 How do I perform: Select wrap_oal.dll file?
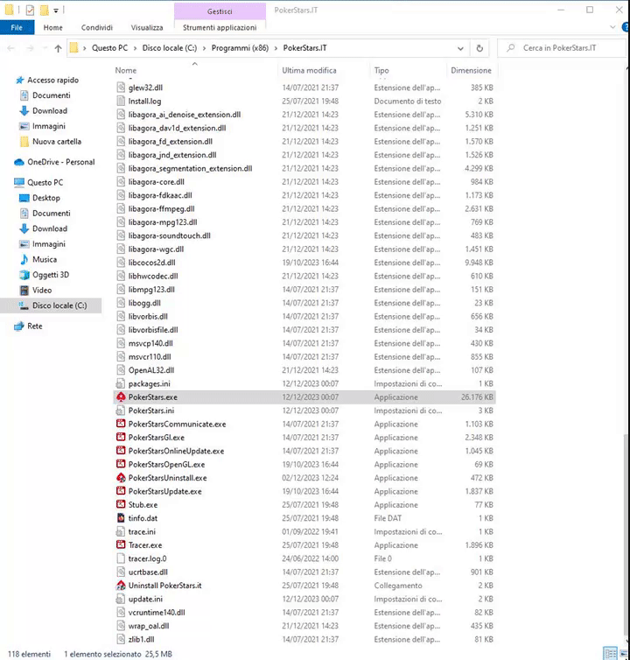click(149, 626)
